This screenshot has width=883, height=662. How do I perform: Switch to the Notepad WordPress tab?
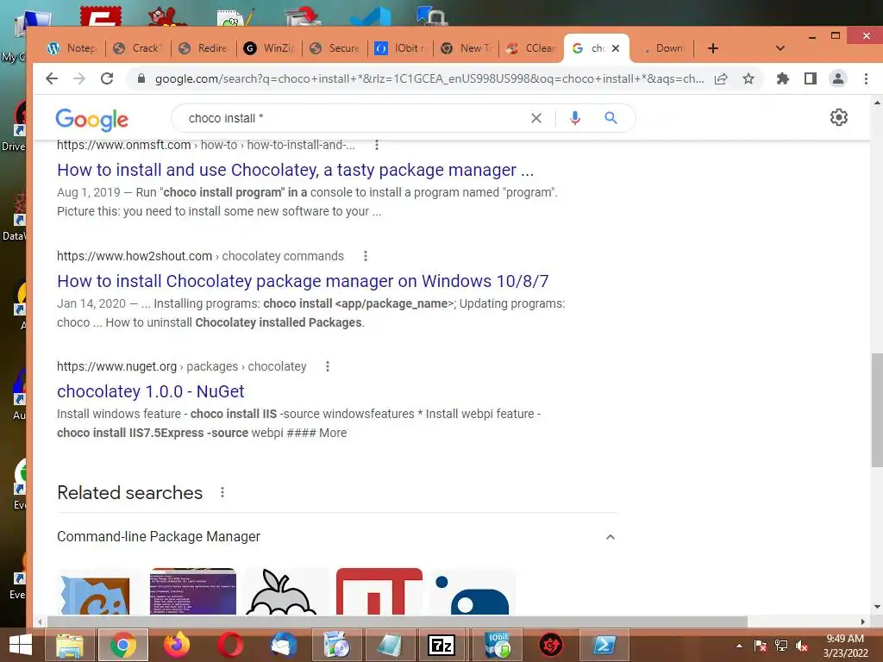click(72, 48)
